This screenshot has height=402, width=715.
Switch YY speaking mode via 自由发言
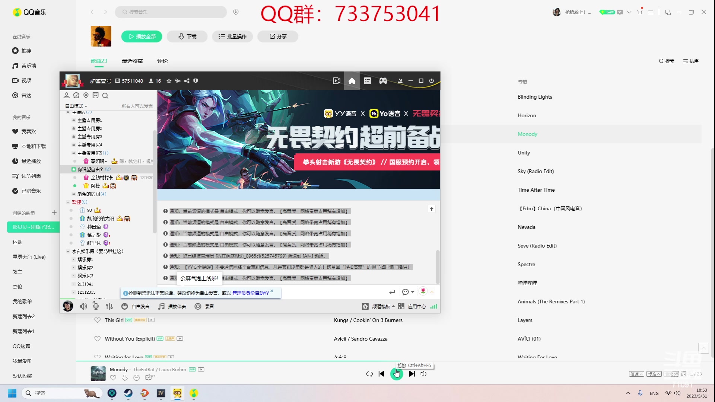point(135,306)
